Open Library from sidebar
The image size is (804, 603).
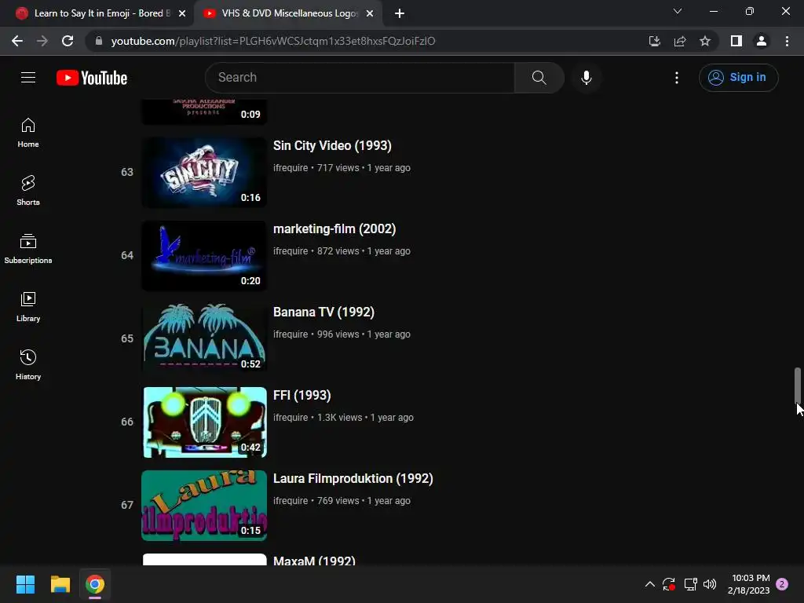pos(28,307)
